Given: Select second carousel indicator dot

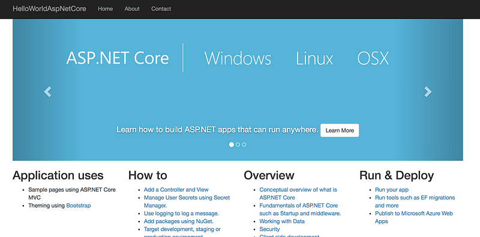Looking at the screenshot, I should [238, 145].
